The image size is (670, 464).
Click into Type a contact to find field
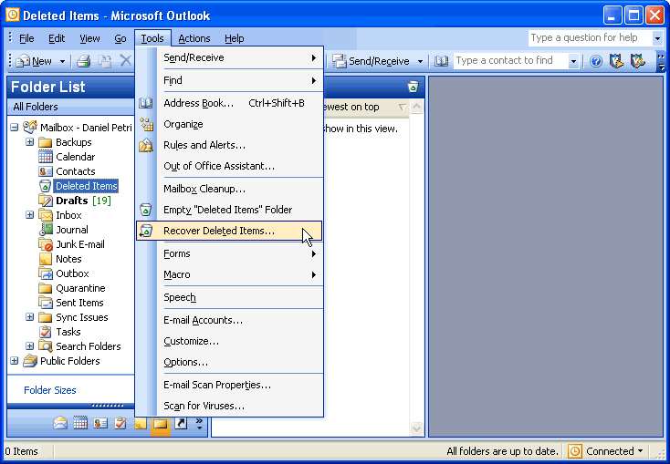tap(511, 60)
